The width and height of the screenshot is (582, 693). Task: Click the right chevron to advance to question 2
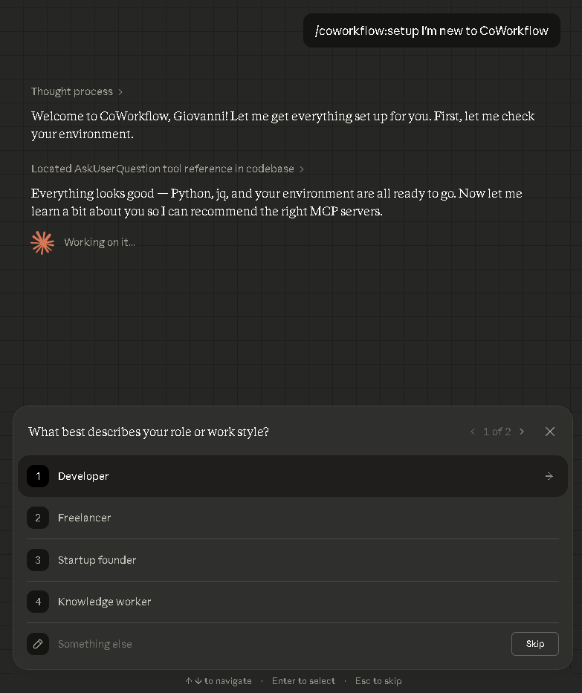point(522,432)
